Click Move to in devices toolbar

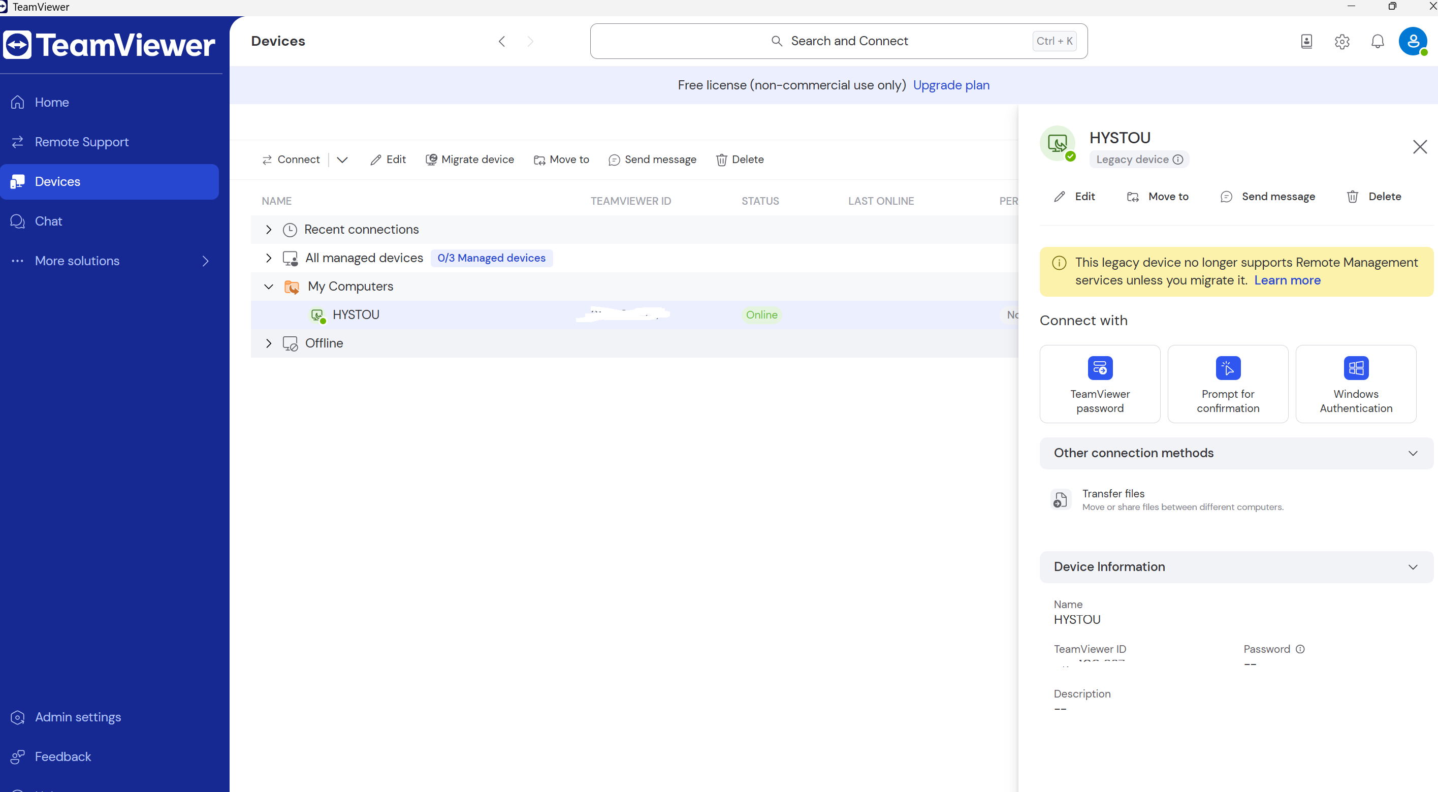pyautogui.click(x=561, y=160)
